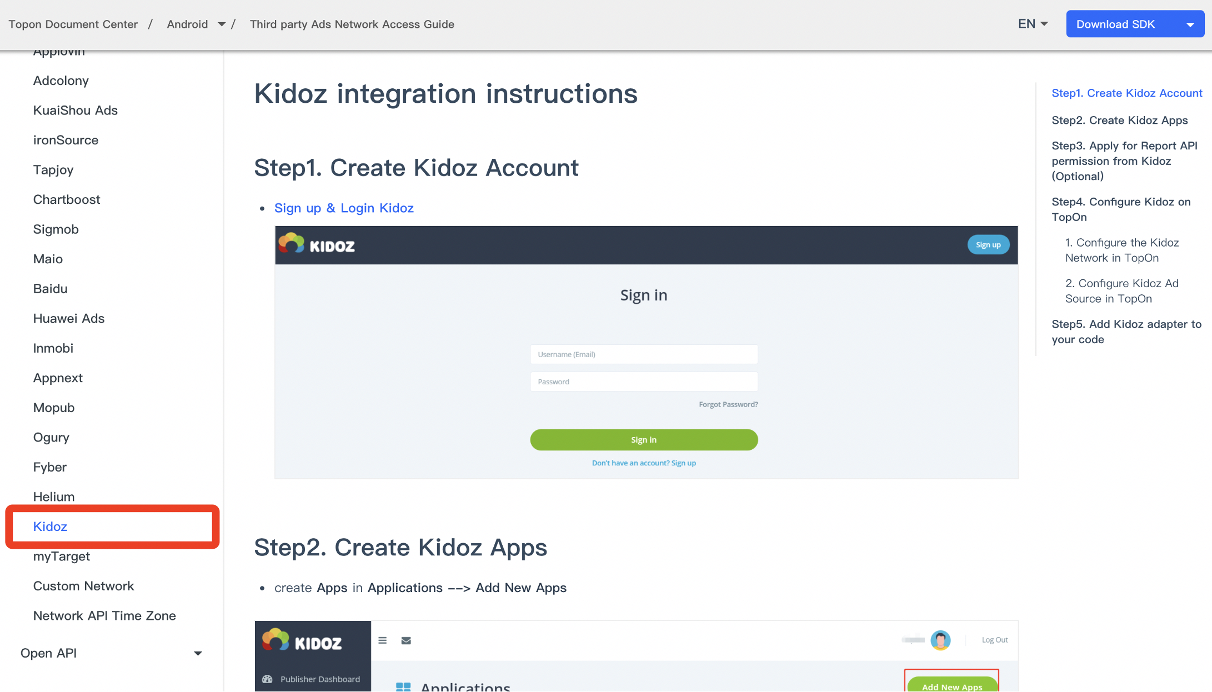This screenshot has height=692, width=1212.
Task: Open Inmobi in the sidebar
Action: [x=53, y=348]
